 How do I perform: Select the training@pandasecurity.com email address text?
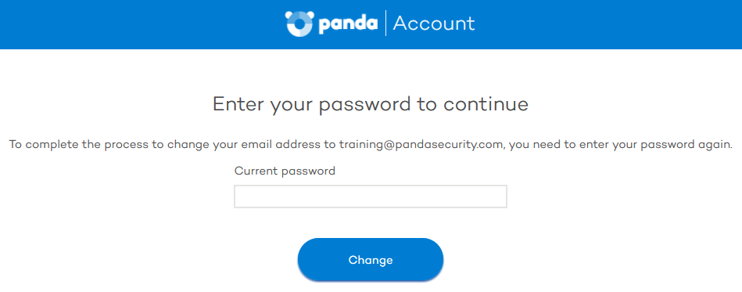420,145
